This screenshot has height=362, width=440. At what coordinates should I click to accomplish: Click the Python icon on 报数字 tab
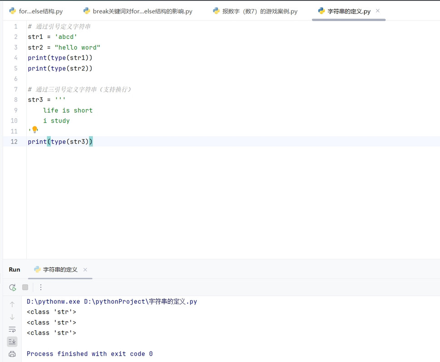point(216,11)
